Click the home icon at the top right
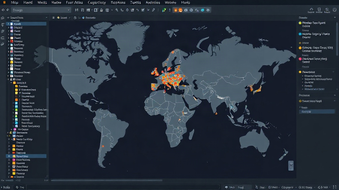Screen dimensions: 339x190 pyautogui.click(x=311, y=10)
